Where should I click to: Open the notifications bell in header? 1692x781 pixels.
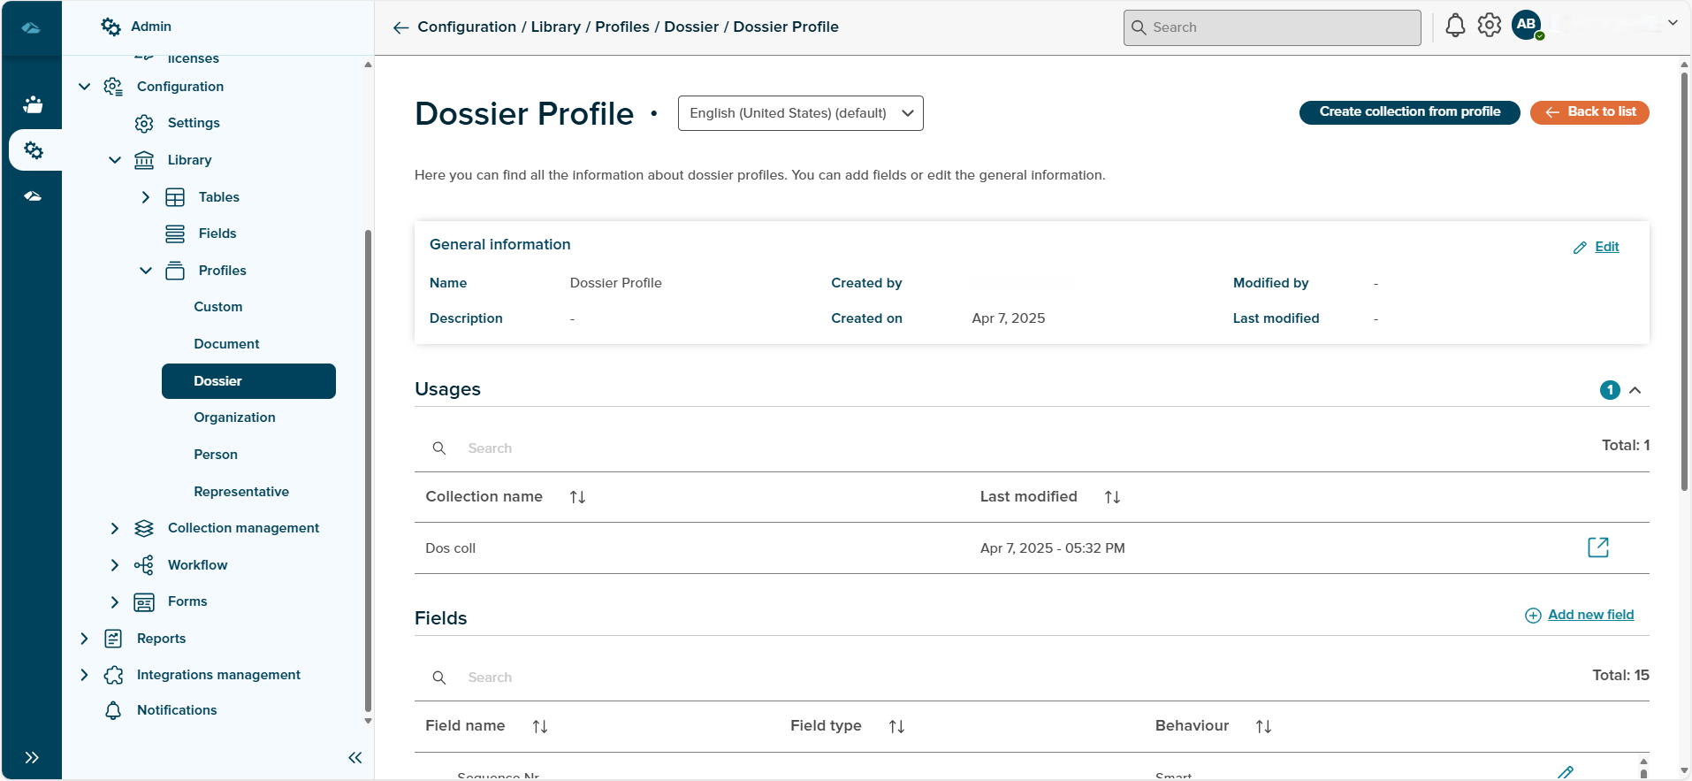pyautogui.click(x=1455, y=26)
